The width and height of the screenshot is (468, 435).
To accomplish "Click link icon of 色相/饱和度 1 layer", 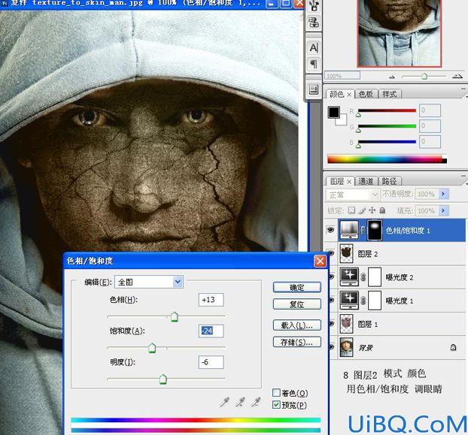I will coord(363,230).
